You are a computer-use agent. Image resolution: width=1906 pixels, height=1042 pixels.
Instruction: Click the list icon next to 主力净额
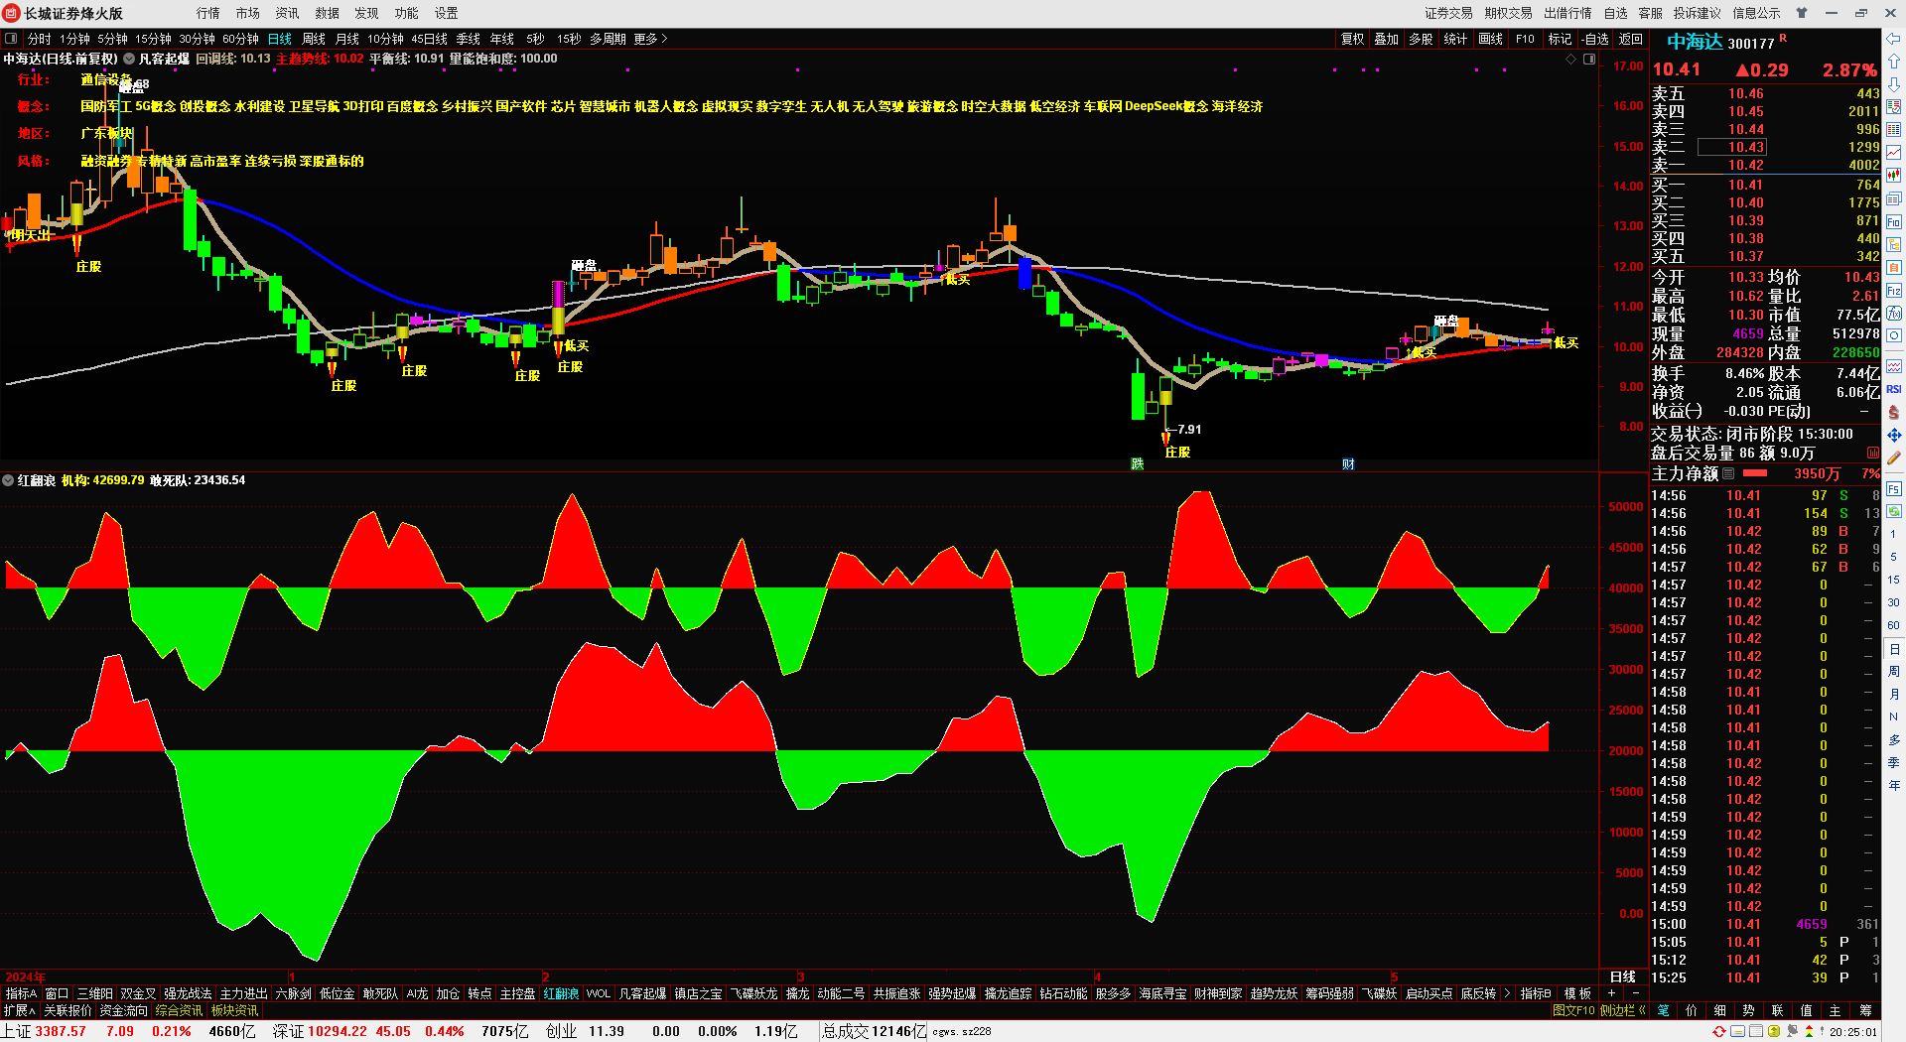click(1728, 473)
